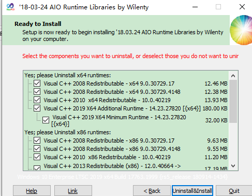Click the 9.55 MB size value
Image resolution: width=252 pixels, height=196 pixels.
217,149
